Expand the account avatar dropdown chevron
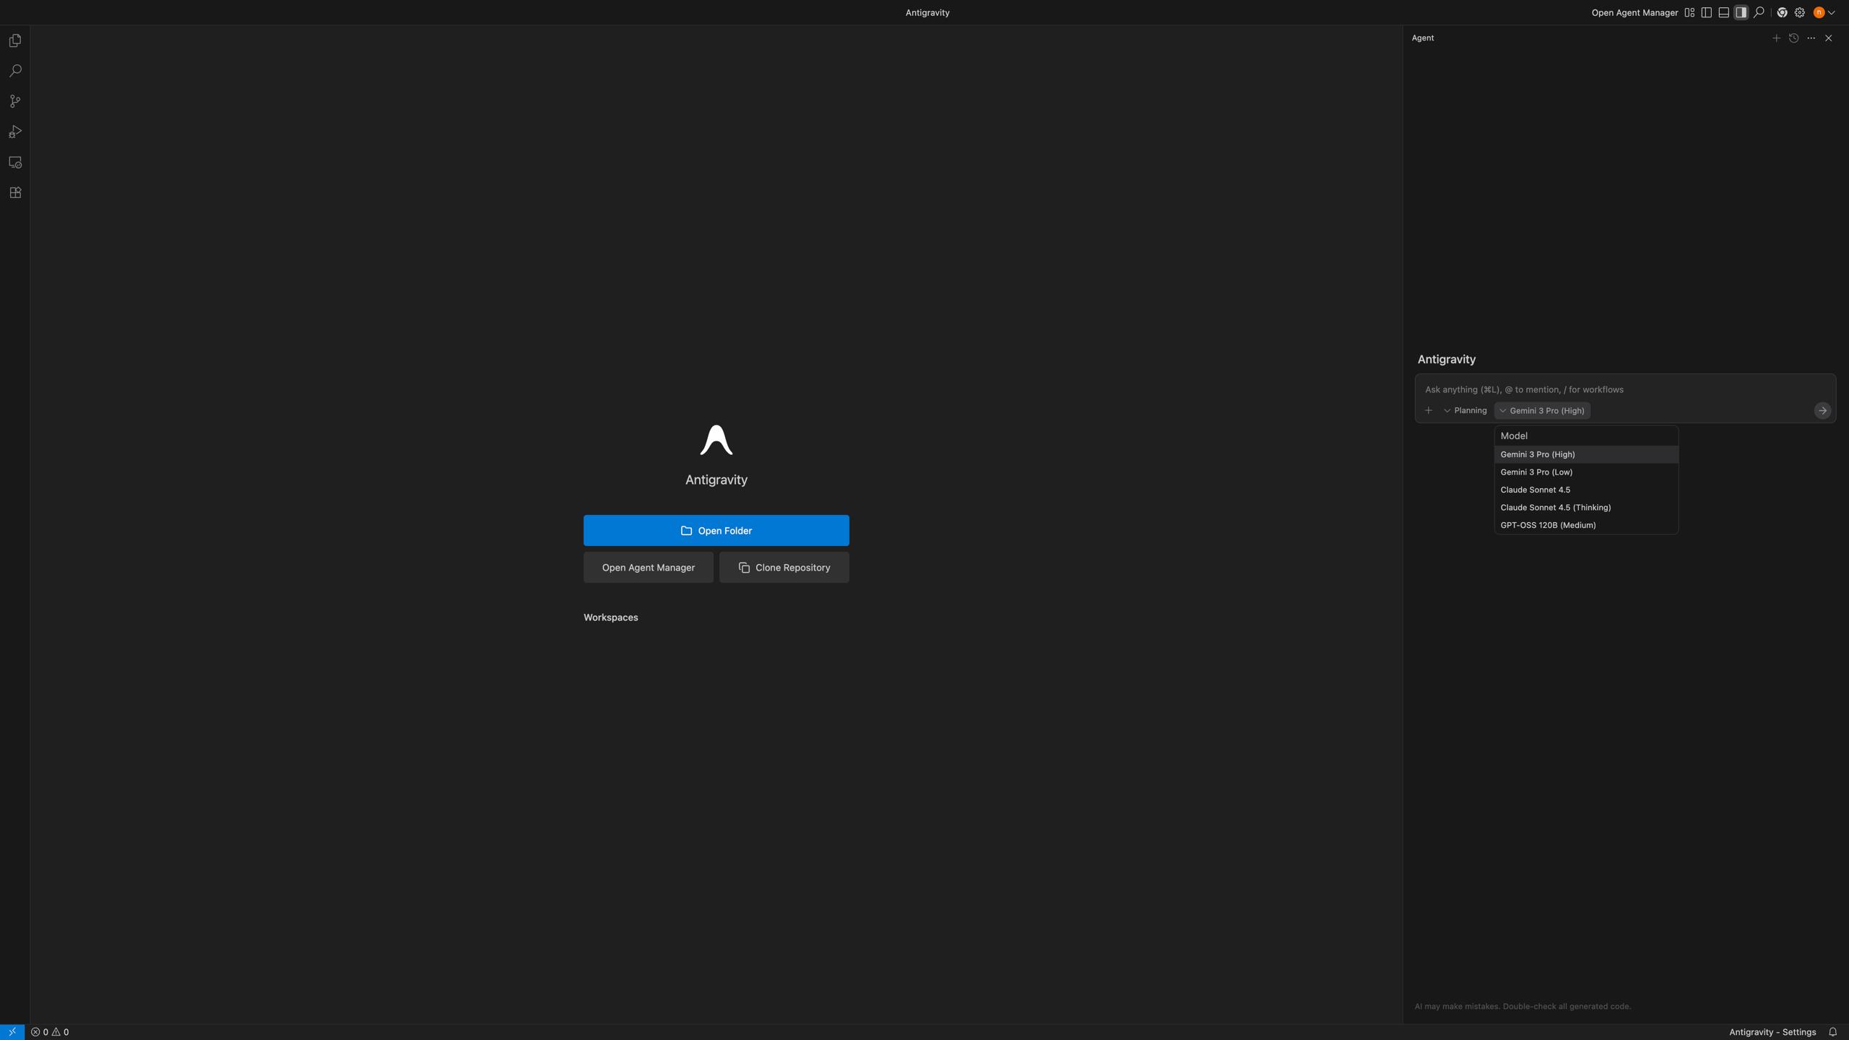Viewport: 1849px width, 1040px height. [x=1831, y=12]
